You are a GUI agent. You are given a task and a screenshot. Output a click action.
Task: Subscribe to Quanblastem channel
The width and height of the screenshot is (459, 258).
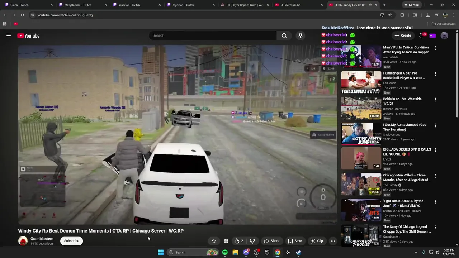72,241
